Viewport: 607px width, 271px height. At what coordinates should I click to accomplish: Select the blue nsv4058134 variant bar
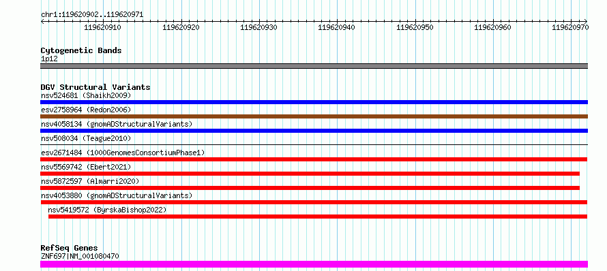click(x=314, y=131)
